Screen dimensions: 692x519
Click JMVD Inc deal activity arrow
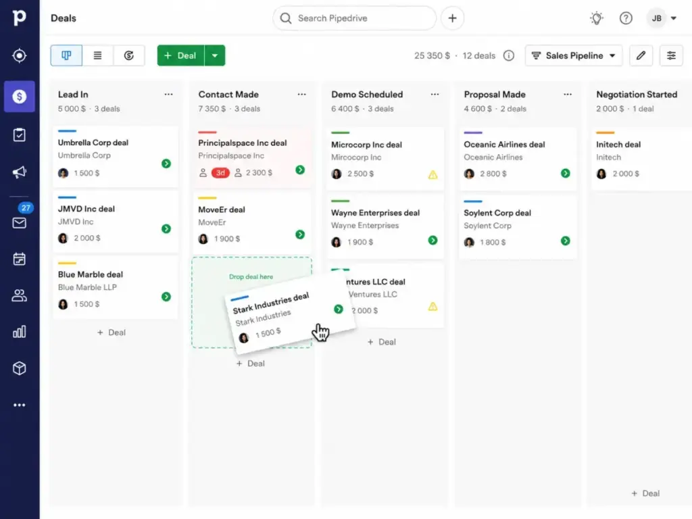(x=166, y=228)
